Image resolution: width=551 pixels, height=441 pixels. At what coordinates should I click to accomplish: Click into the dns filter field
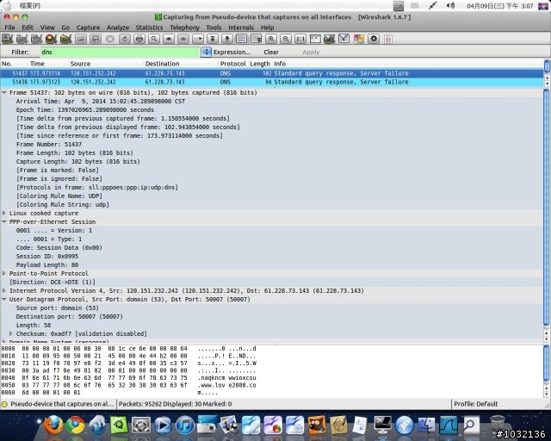pos(121,52)
